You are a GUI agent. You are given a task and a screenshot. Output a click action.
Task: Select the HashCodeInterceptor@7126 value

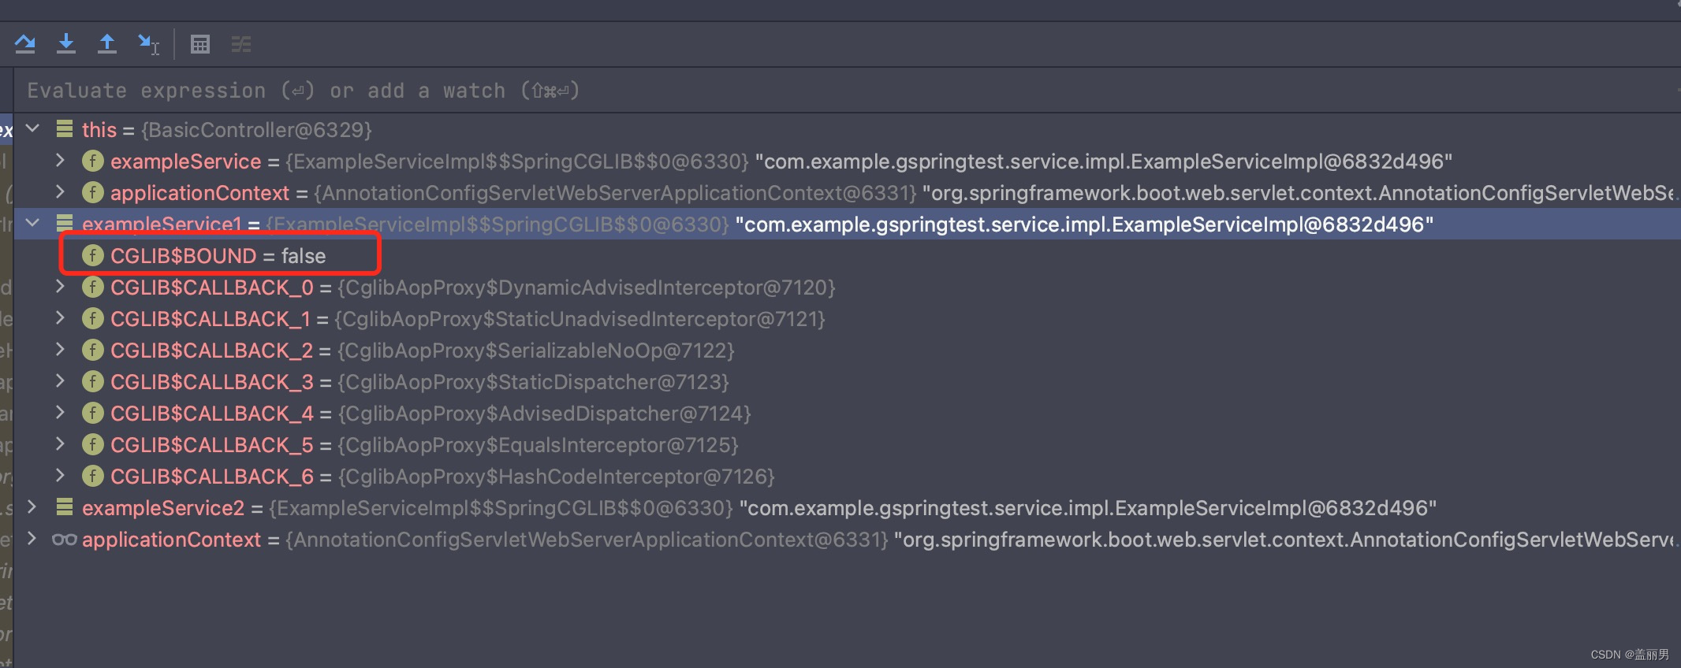tap(557, 477)
